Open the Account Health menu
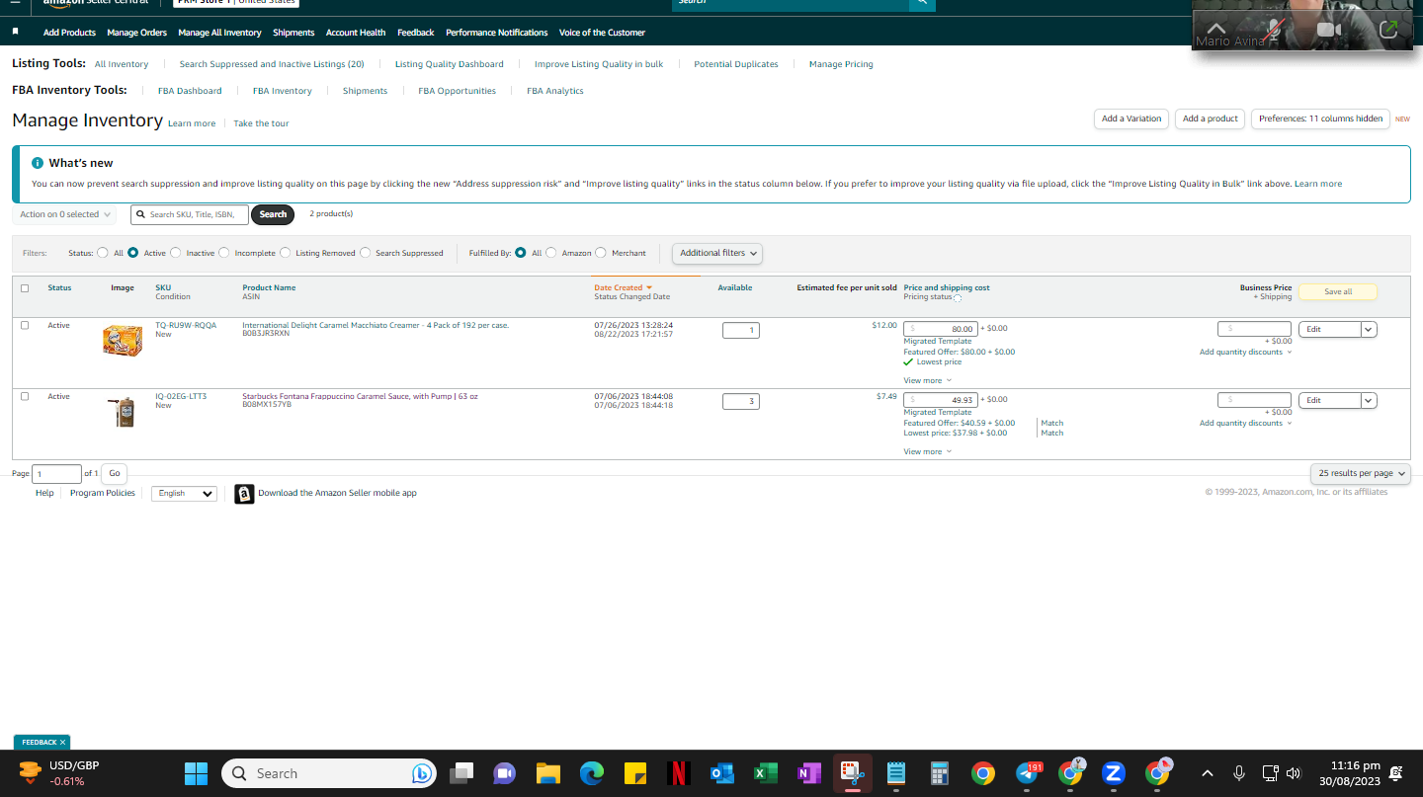The width and height of the screenshot is (1423, 797). 356,33
